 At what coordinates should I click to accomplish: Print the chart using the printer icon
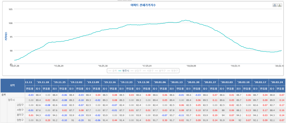pyautogui.click(x=275, y=5)
